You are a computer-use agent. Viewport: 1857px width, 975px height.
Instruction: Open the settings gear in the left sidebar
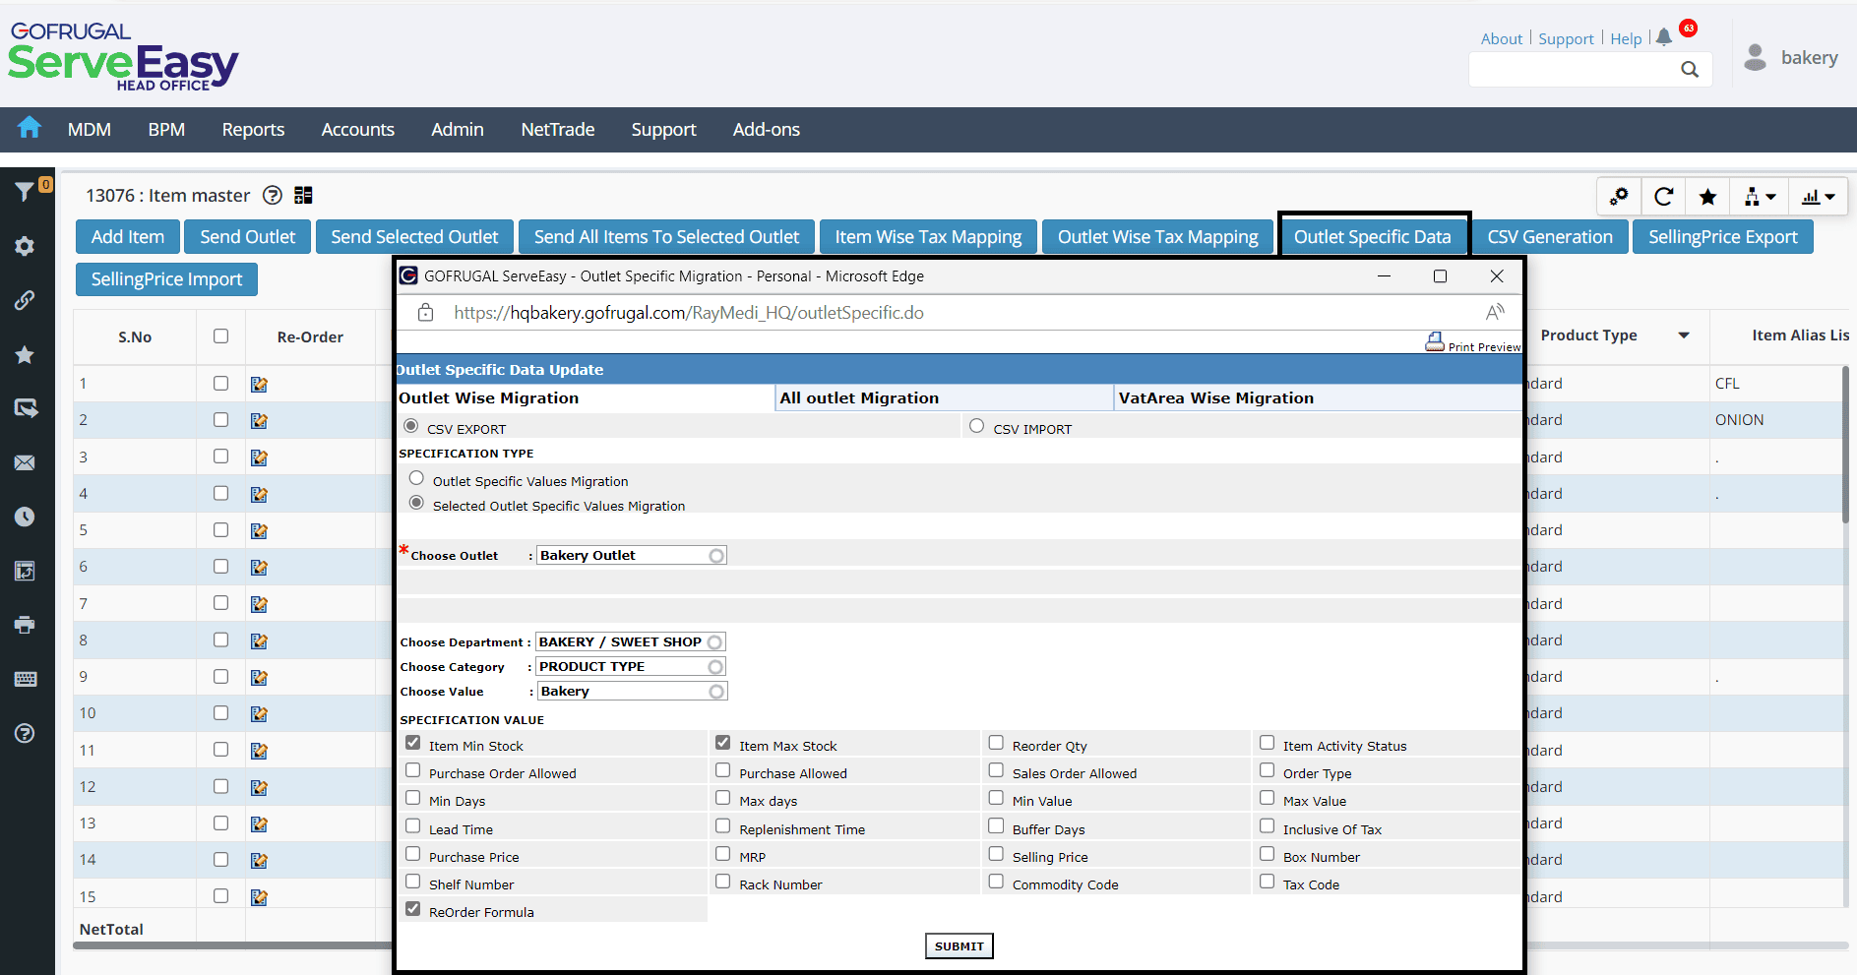point(25,246)
